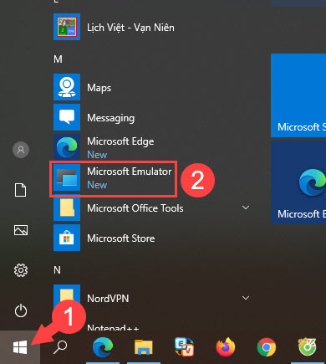Image resolution: width=326 pixels, height=364 pixels.
Task: Open the Messaging app icon
Action: (x=67, y=117)
